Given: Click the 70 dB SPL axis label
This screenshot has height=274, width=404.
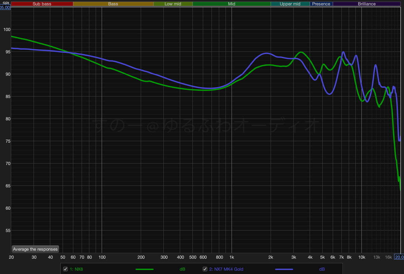Looking at the screenshot, I should click(7, 164).
